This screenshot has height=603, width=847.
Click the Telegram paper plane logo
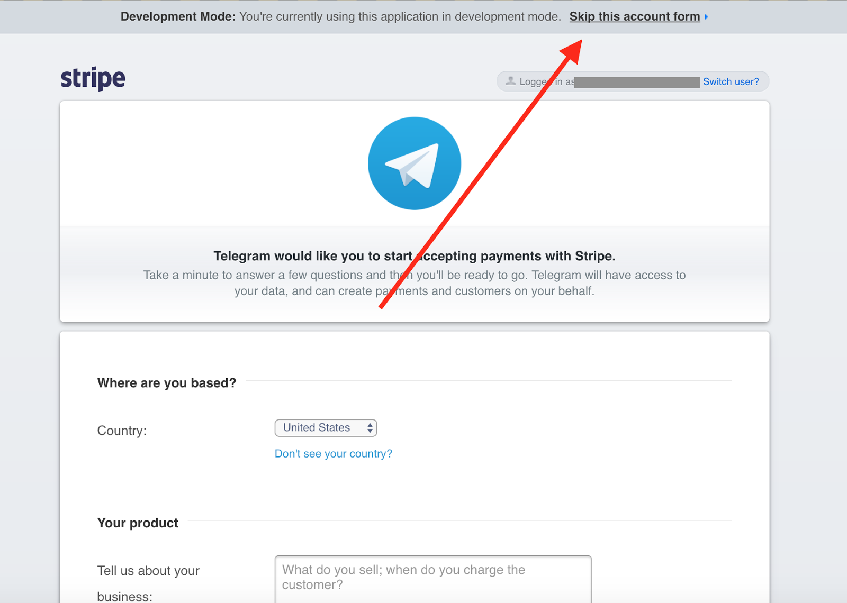(415, 163)
